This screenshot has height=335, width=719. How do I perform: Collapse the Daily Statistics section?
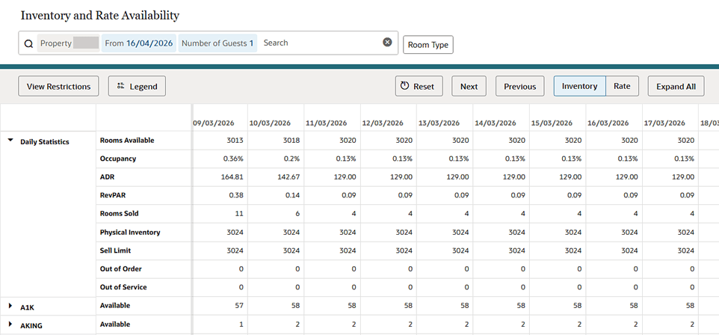click(10, 141)
